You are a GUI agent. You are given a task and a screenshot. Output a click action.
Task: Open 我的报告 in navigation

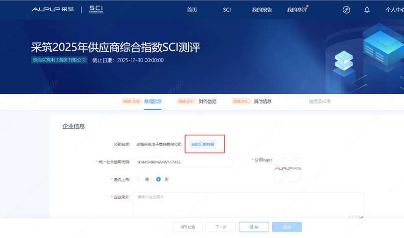(x=262, y=10)
